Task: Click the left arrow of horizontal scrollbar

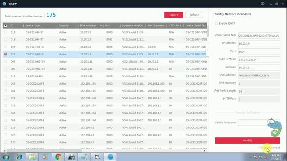Action: 5,151
